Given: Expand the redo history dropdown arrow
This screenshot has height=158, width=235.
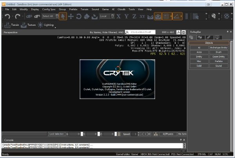Looking at the screenshot, I should (23, 16).
